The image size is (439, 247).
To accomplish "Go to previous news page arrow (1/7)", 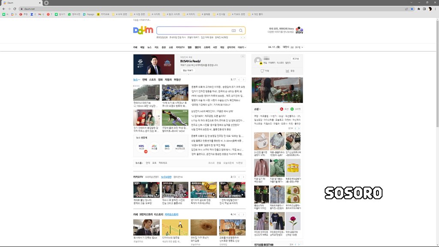I will [239, 79].
